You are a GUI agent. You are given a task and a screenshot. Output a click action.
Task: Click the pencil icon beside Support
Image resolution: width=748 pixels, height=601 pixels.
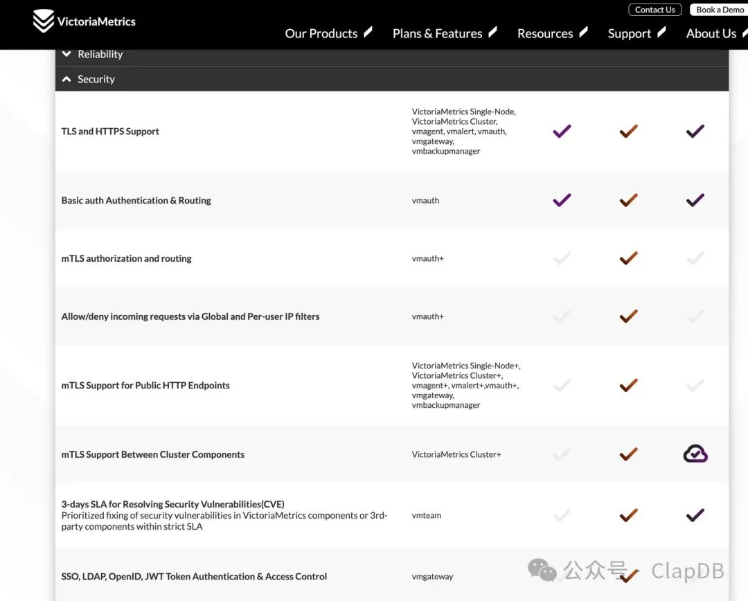coord(661,32)
